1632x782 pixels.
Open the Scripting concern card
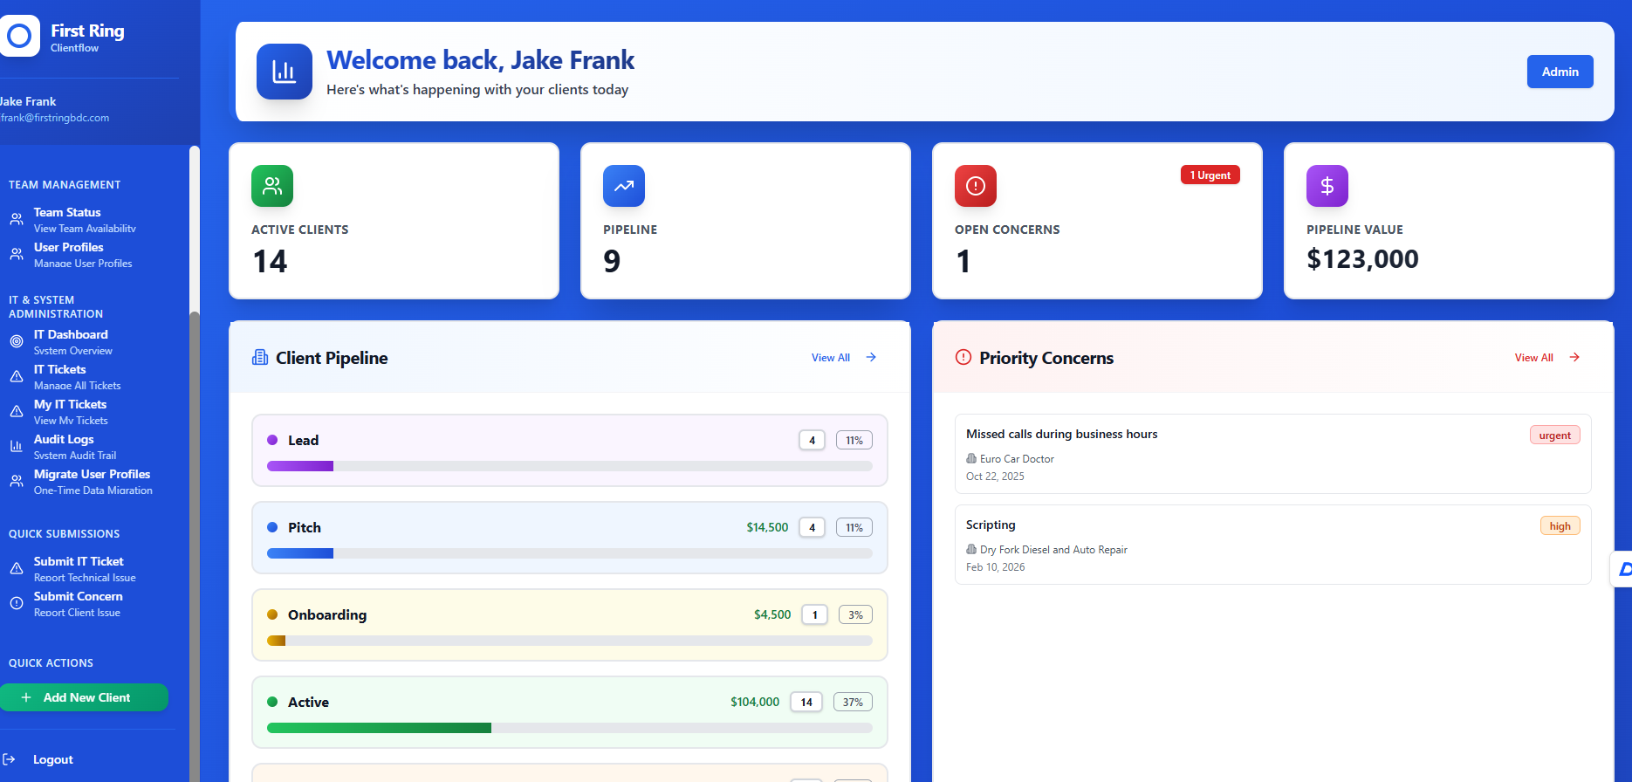coord(1273,545)
